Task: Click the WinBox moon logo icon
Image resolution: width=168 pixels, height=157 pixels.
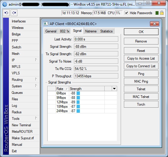Action: [5, 4]
